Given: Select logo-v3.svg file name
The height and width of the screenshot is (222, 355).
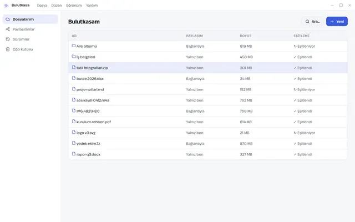Looking at the screenshot, I should [x=86, y=133].
